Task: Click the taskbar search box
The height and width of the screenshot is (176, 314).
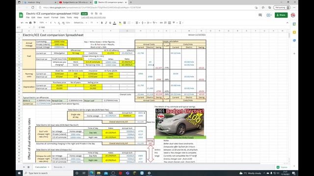Action: point(48,173)
